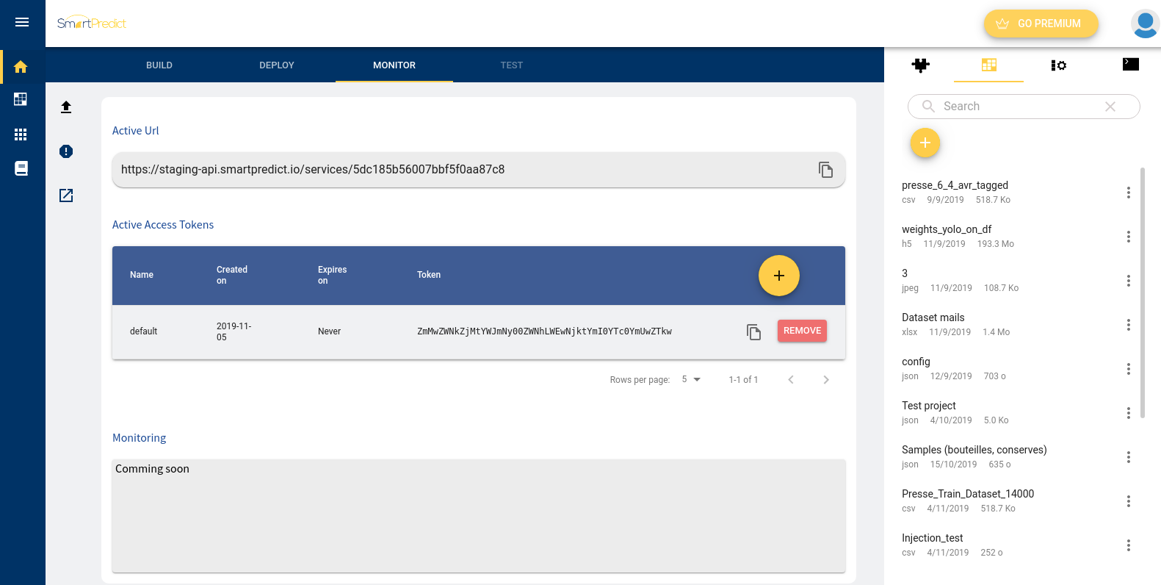Remove the default access token

802,331
